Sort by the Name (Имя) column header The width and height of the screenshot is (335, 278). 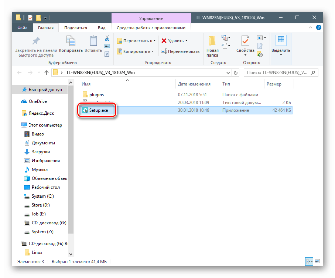[86, 84]
